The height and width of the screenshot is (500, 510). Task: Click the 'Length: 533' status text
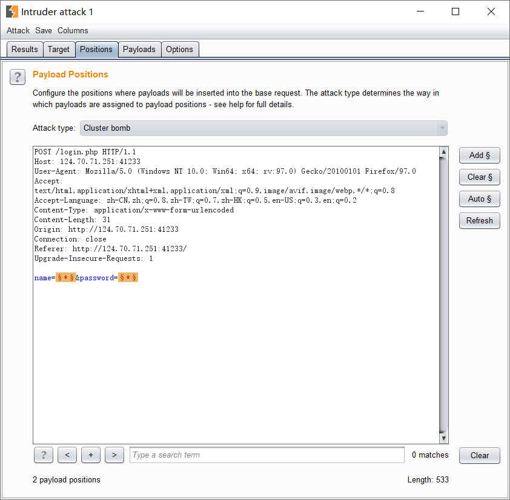pos(428,480)
